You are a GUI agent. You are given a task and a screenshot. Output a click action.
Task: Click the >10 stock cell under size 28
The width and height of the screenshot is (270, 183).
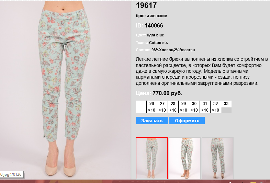point(173,110)
